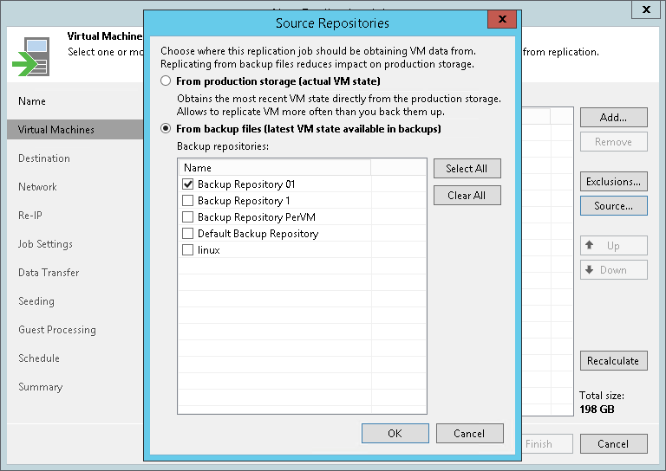666x471 pixels.
Task: Click the Select All button
Action: [x=467, y=169]
